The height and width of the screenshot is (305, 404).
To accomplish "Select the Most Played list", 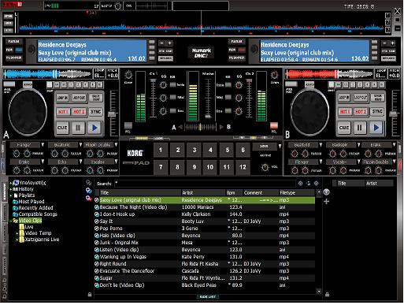I will coord(32,202).
